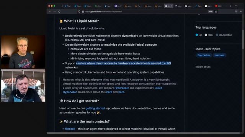The height and width of the screenshot is (137, 245).
Task: Click the 'microVMs are our friend' bullet
Action: coord(86,49)
